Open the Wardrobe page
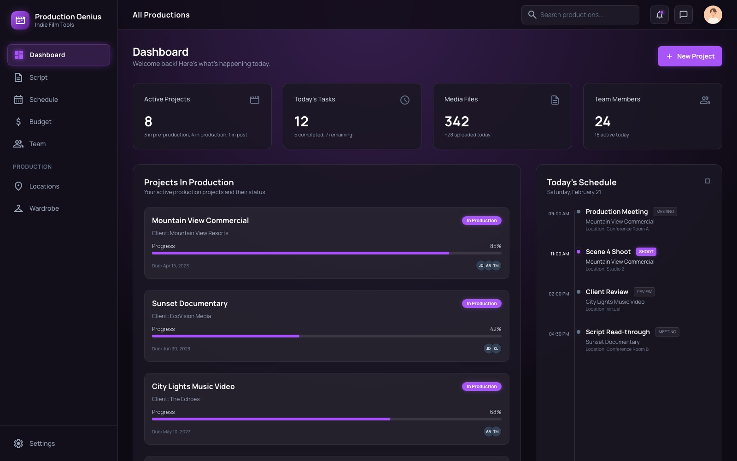 (58, 208)
